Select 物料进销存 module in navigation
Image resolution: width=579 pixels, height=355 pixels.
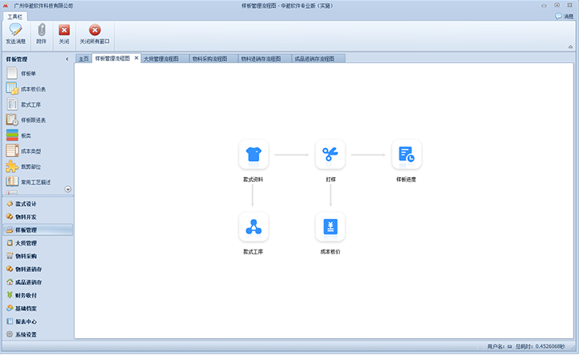point(38,269)
